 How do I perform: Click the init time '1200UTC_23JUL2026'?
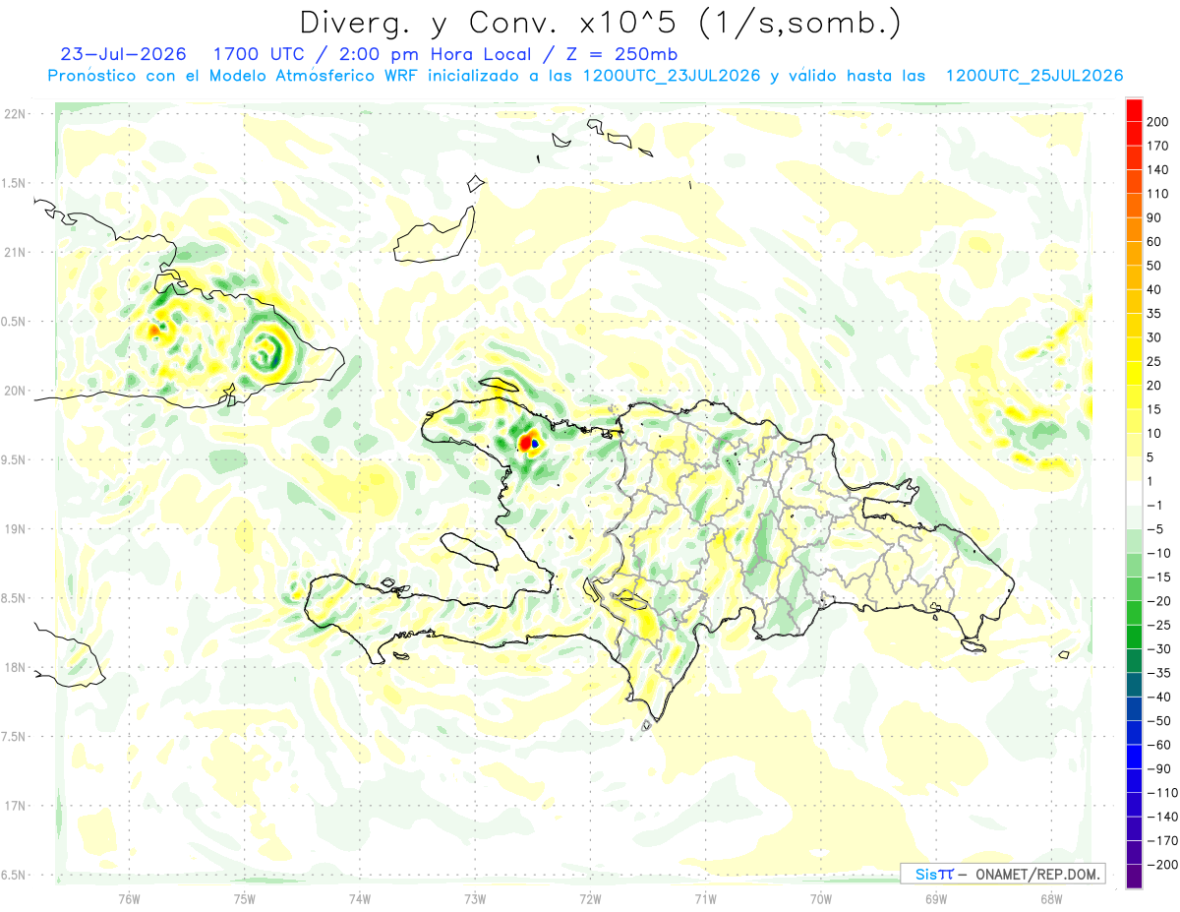pos(672,76)
